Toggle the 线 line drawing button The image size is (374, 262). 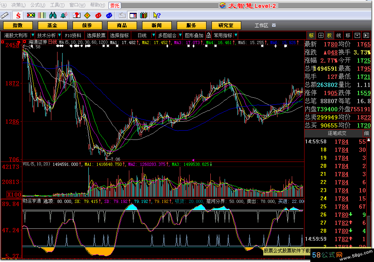(x=339, y=36)
